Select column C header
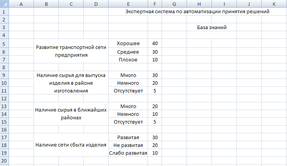This screenshot has height=166, width=287. click(71, 4)
